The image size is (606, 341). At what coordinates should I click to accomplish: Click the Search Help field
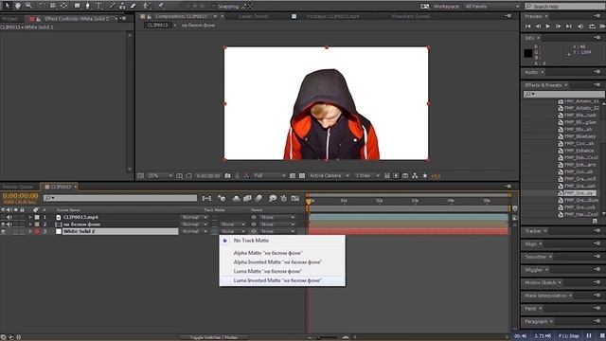(x=565, y=7)
